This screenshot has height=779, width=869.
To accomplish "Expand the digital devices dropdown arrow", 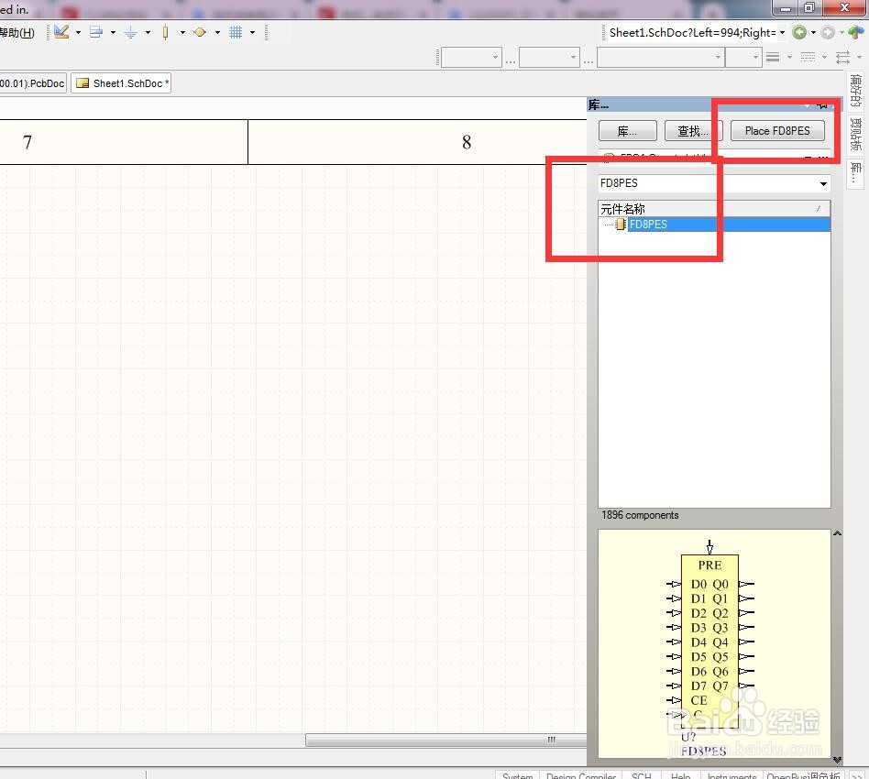I will [183, 33].
